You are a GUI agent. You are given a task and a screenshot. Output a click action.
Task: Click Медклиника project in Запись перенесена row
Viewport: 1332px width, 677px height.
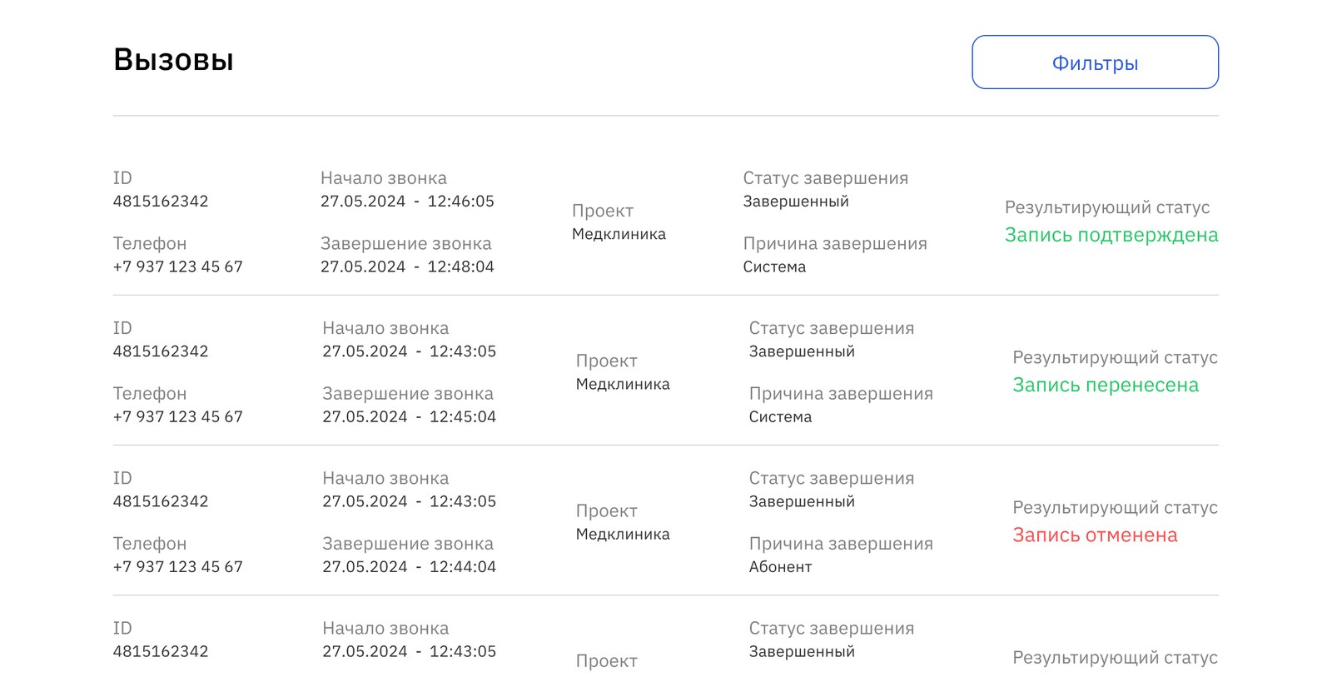coord(623,384)
